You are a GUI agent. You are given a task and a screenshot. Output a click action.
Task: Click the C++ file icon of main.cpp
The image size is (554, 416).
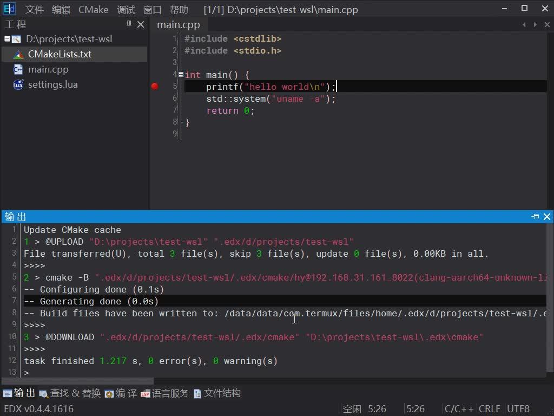coord(18,69)
